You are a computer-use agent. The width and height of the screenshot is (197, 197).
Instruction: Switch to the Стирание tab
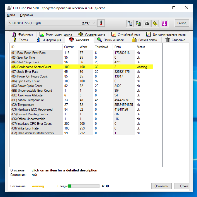click(x=175, y=40)
